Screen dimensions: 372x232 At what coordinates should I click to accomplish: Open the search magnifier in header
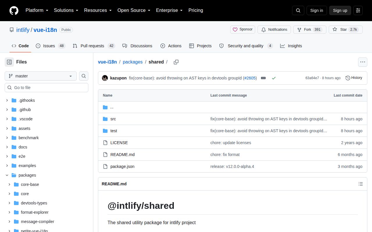[x=298, y=10]
